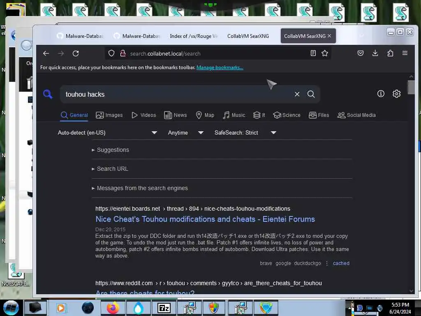Select the Videos search category
Screen dimensions: 421x316
143,115
